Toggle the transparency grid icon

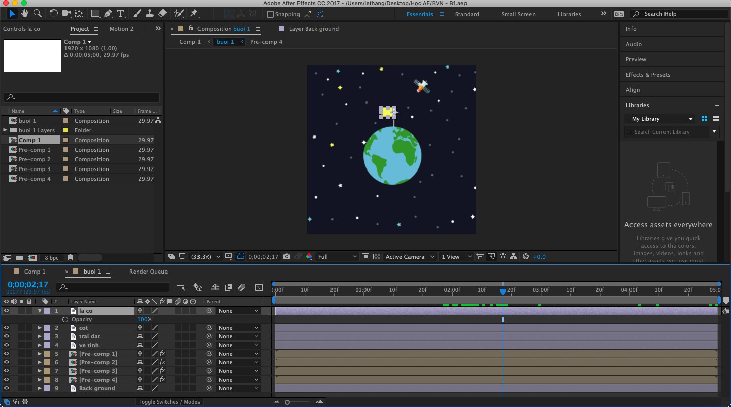(377, 257)
